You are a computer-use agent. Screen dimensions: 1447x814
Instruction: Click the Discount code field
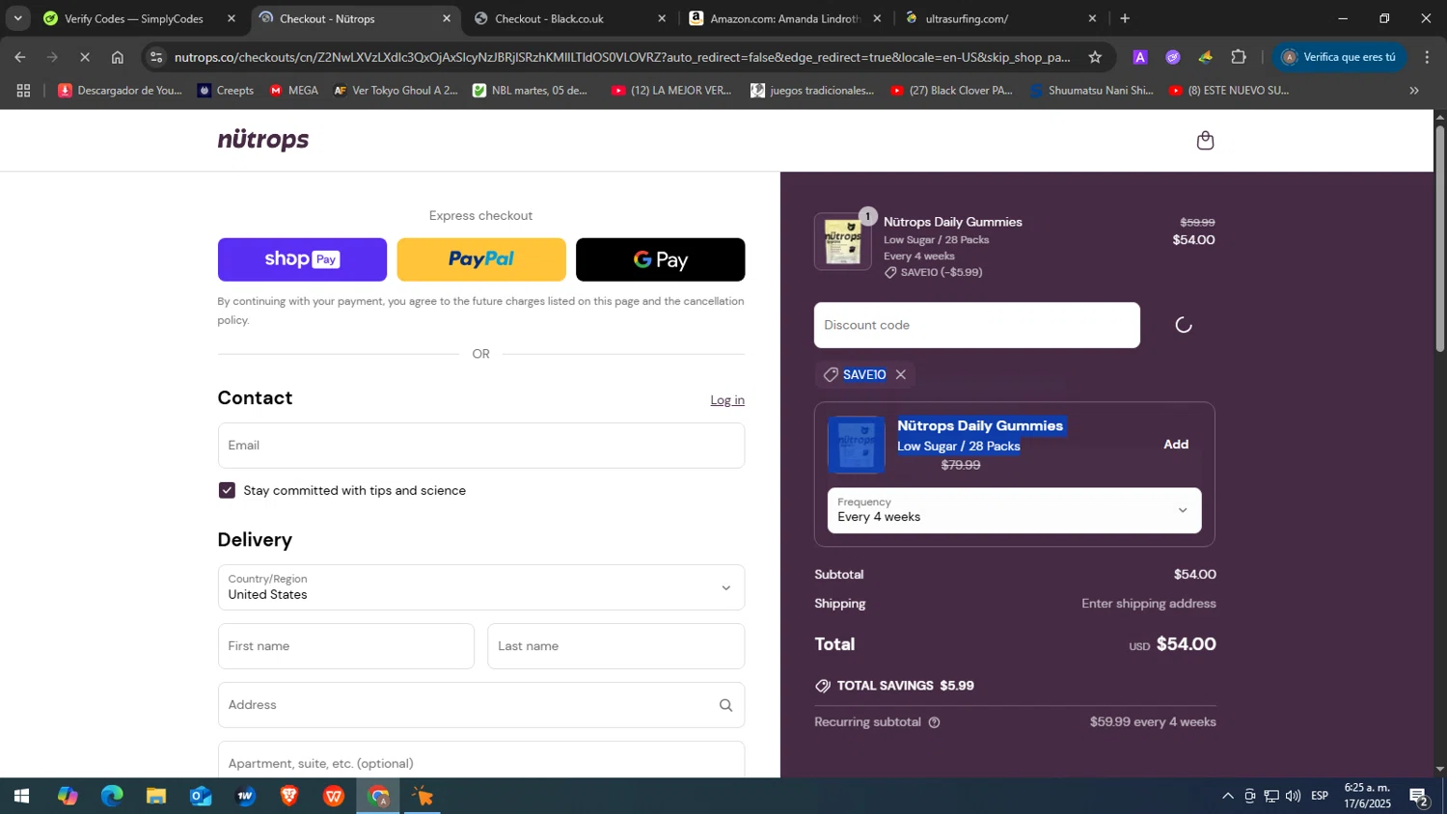pos(977,325)
